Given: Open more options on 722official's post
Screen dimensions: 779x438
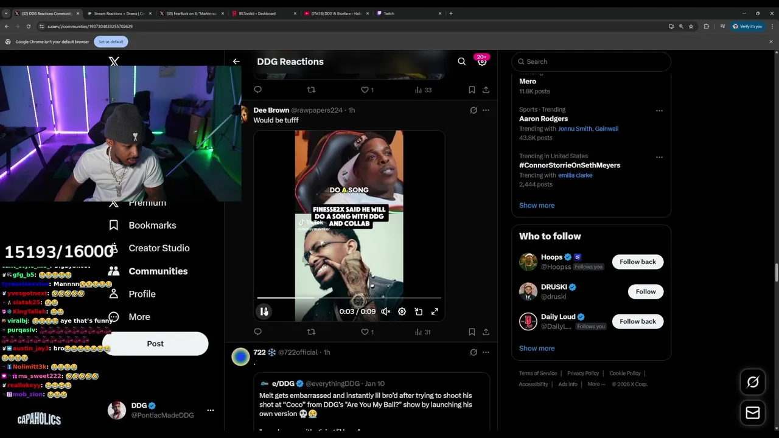Looking at the screenshot, I should point(486,352).
